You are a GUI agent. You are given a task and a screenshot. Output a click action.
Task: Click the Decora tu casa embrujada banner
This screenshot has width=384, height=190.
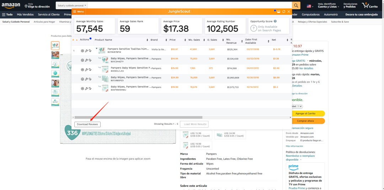point(362,15)
